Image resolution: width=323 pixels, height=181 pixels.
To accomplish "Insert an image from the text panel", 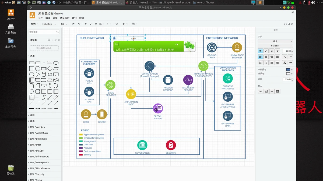I will [x=266, y=91].
